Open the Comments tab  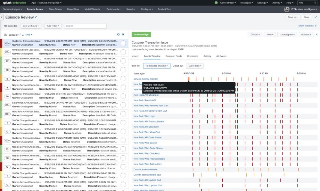[193, 56]
